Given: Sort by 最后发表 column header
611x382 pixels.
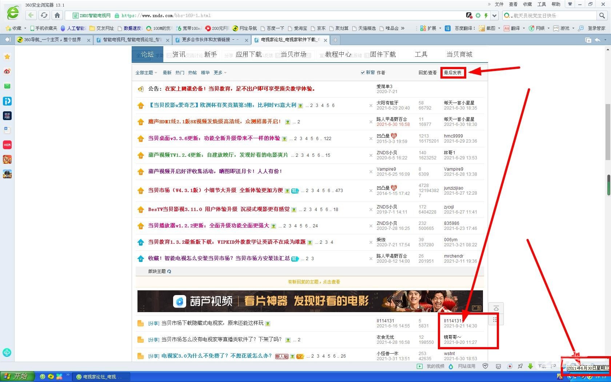Looking at the screenshot, I should coord(453,73).
